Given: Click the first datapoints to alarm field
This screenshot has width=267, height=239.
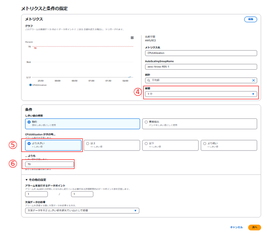Looking at the screenshot, I should point(37,194).
